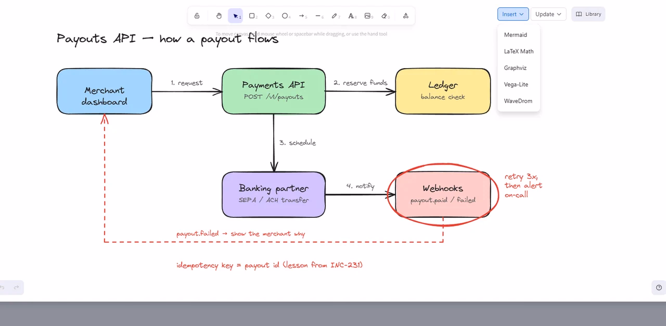Click the redo arrow button

pyautogui.click(x=16, y=287)
